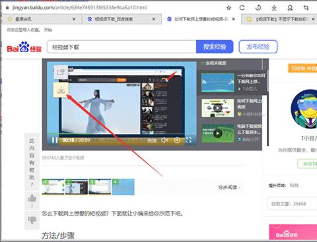Click the 分步阅读 link

[x=229, y=187]
